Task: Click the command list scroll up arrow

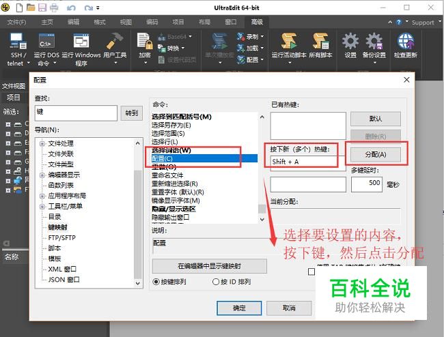Action: pos(262,117)
